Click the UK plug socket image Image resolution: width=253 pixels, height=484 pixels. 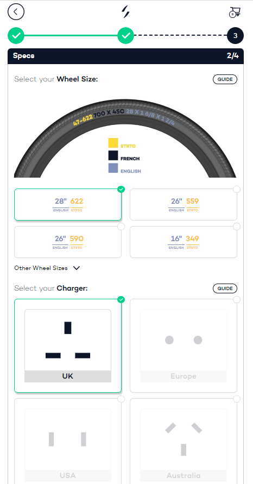(68, 340)
